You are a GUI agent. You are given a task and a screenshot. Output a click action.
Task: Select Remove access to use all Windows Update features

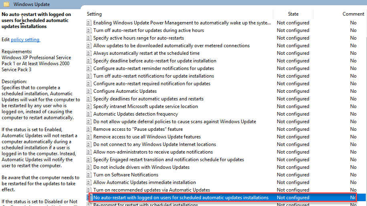click(x=147, y=137)
